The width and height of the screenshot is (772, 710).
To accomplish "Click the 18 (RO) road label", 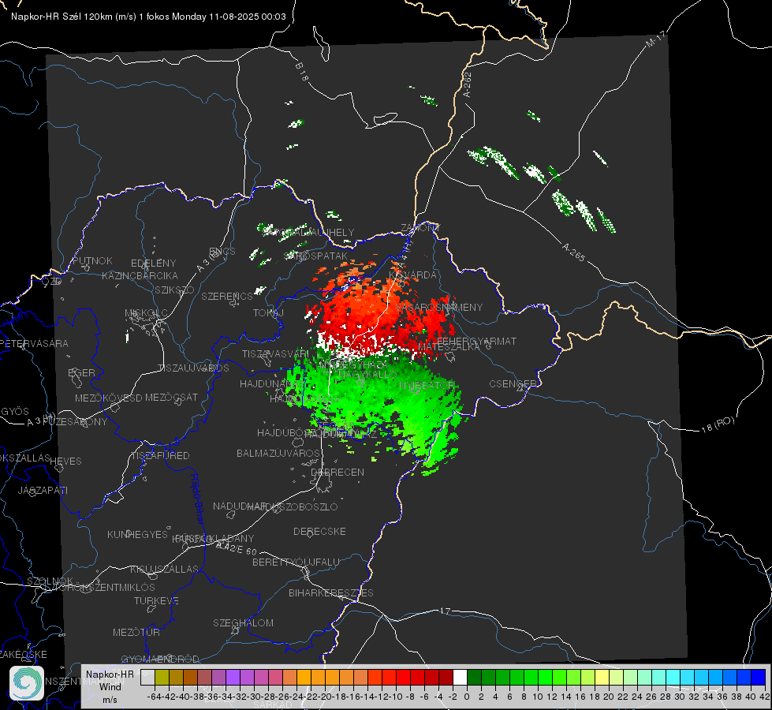I will pyautogui.click(x=718, y=424).
